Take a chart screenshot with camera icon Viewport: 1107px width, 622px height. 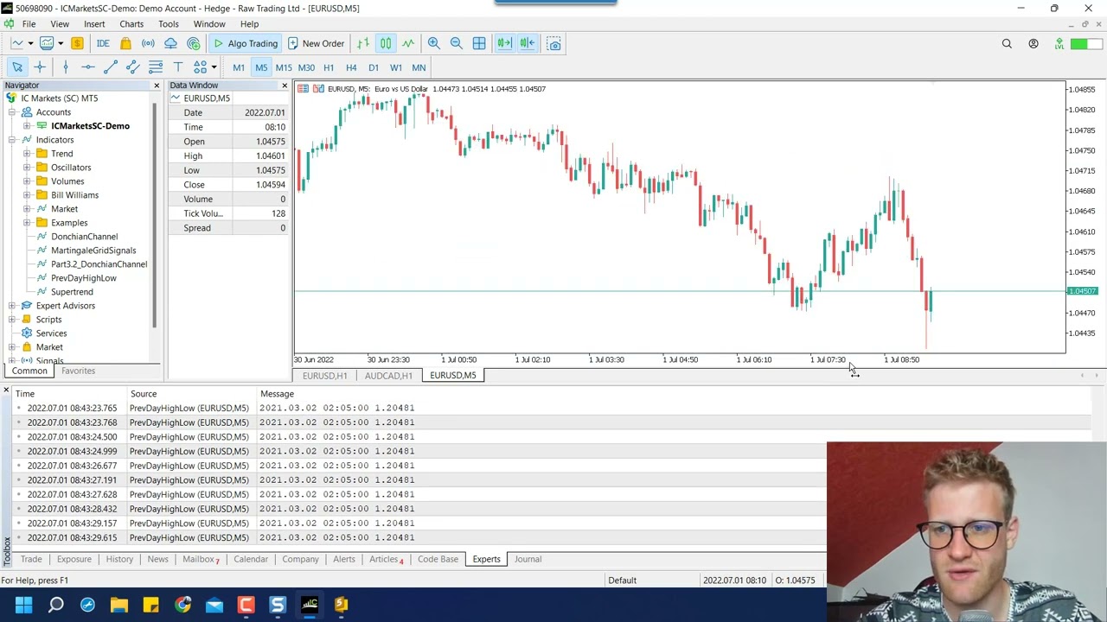(553, 43)
